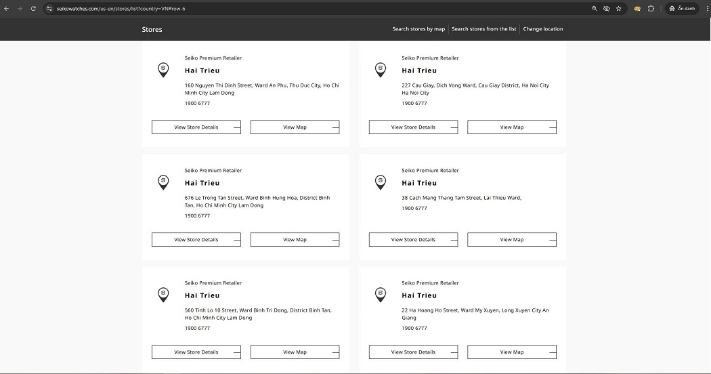View Map for 676 Le Trong Tan store

(295, 240)
